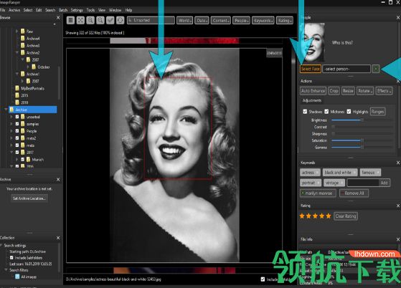Close the Archive panel

click(x=58, y=180)
